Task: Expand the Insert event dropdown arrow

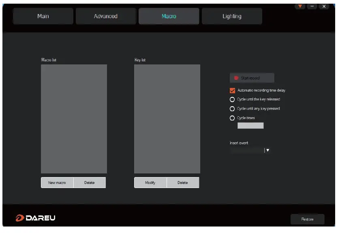Action: [x=267, y=150]
